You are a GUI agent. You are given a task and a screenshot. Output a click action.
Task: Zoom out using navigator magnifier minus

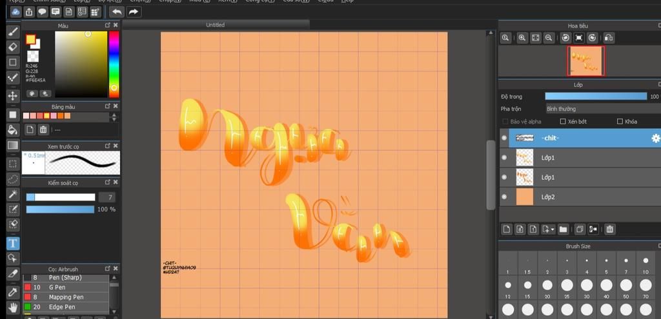(x=549, y=38)
